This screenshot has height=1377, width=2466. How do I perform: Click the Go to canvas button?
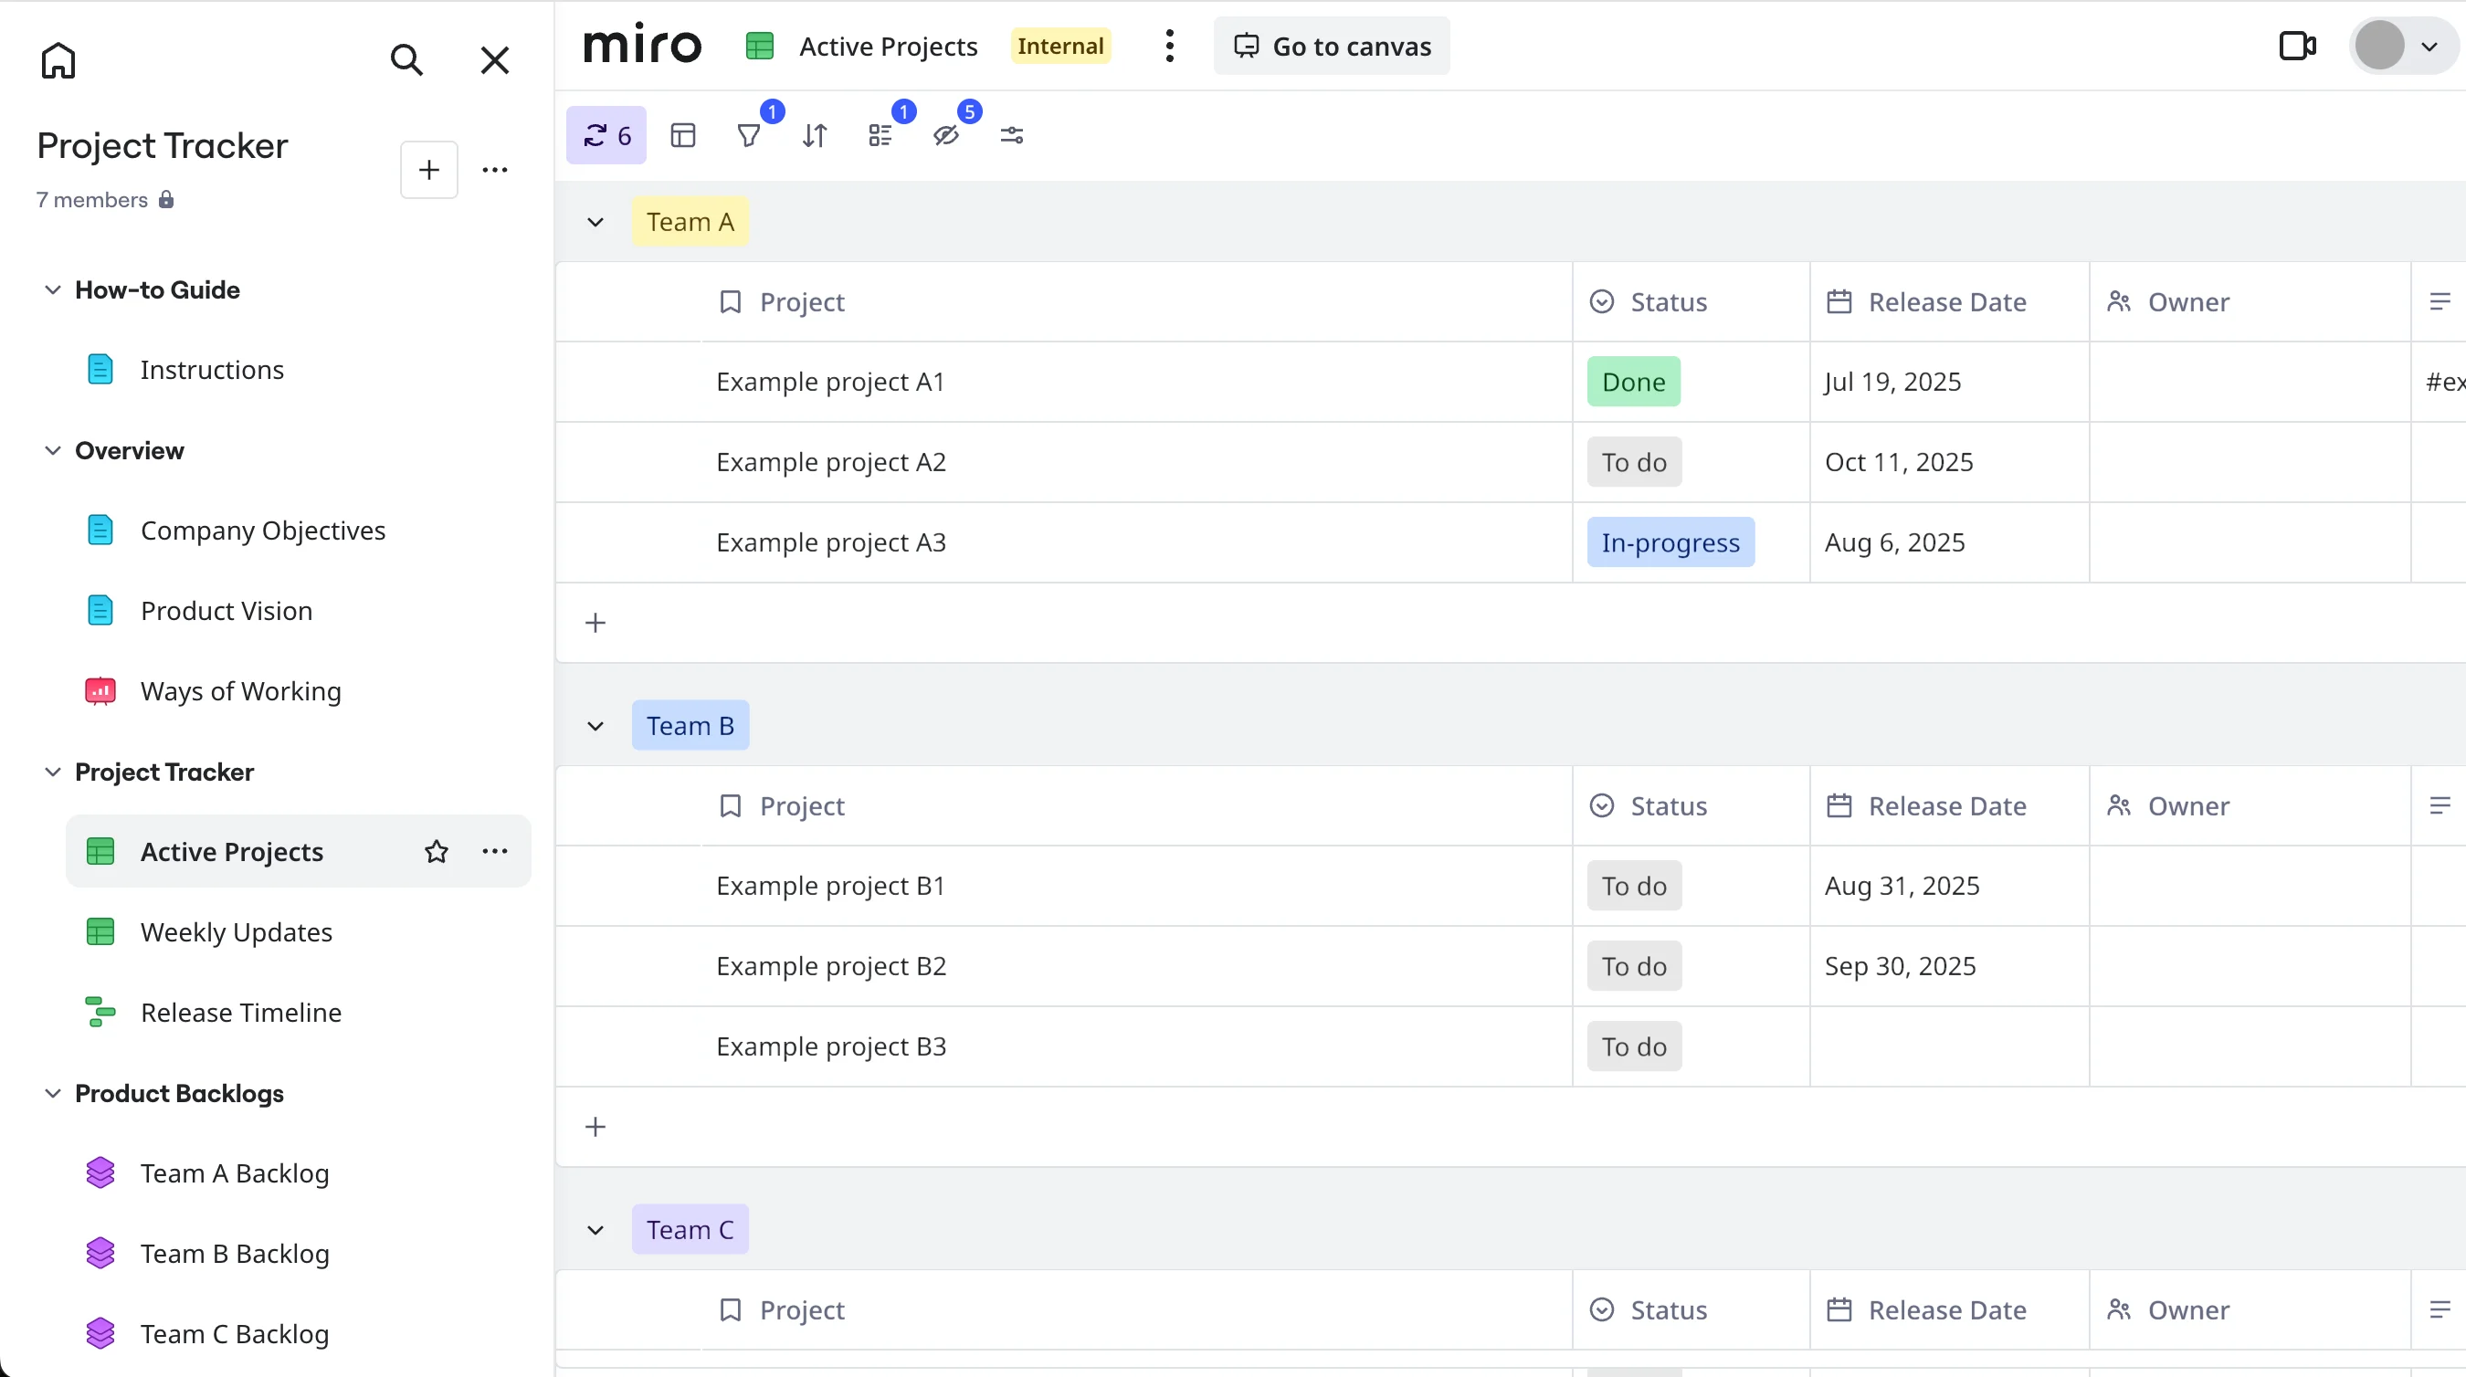coord(1332,46)
